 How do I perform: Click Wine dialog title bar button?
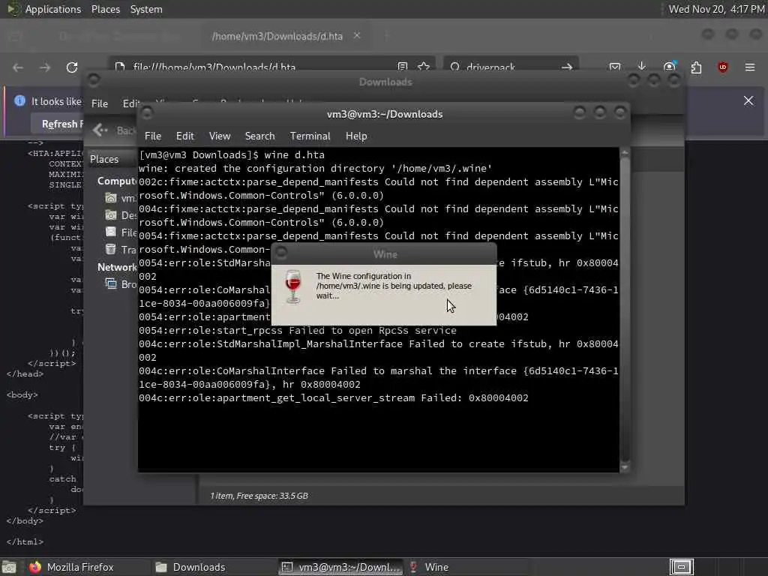pos(282,253)
